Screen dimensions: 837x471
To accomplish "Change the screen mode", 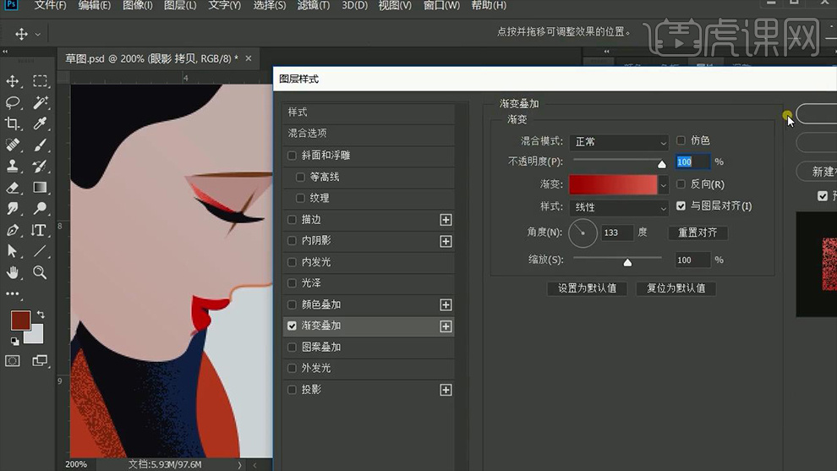I will pyautogui.click(x=40, y=361).
